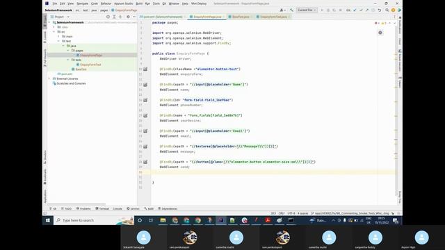Open Adobe Acrobat from the taskbar
The image size is (445, 250).
click(267, 220)
